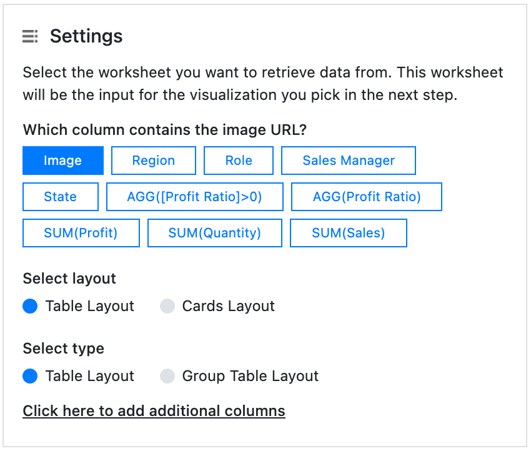Pick the AGG(Profit Ratio) column button
Image resolution: width=531 pixels, height=451 pixels.
pyautogui.click(x=367, y=197)
